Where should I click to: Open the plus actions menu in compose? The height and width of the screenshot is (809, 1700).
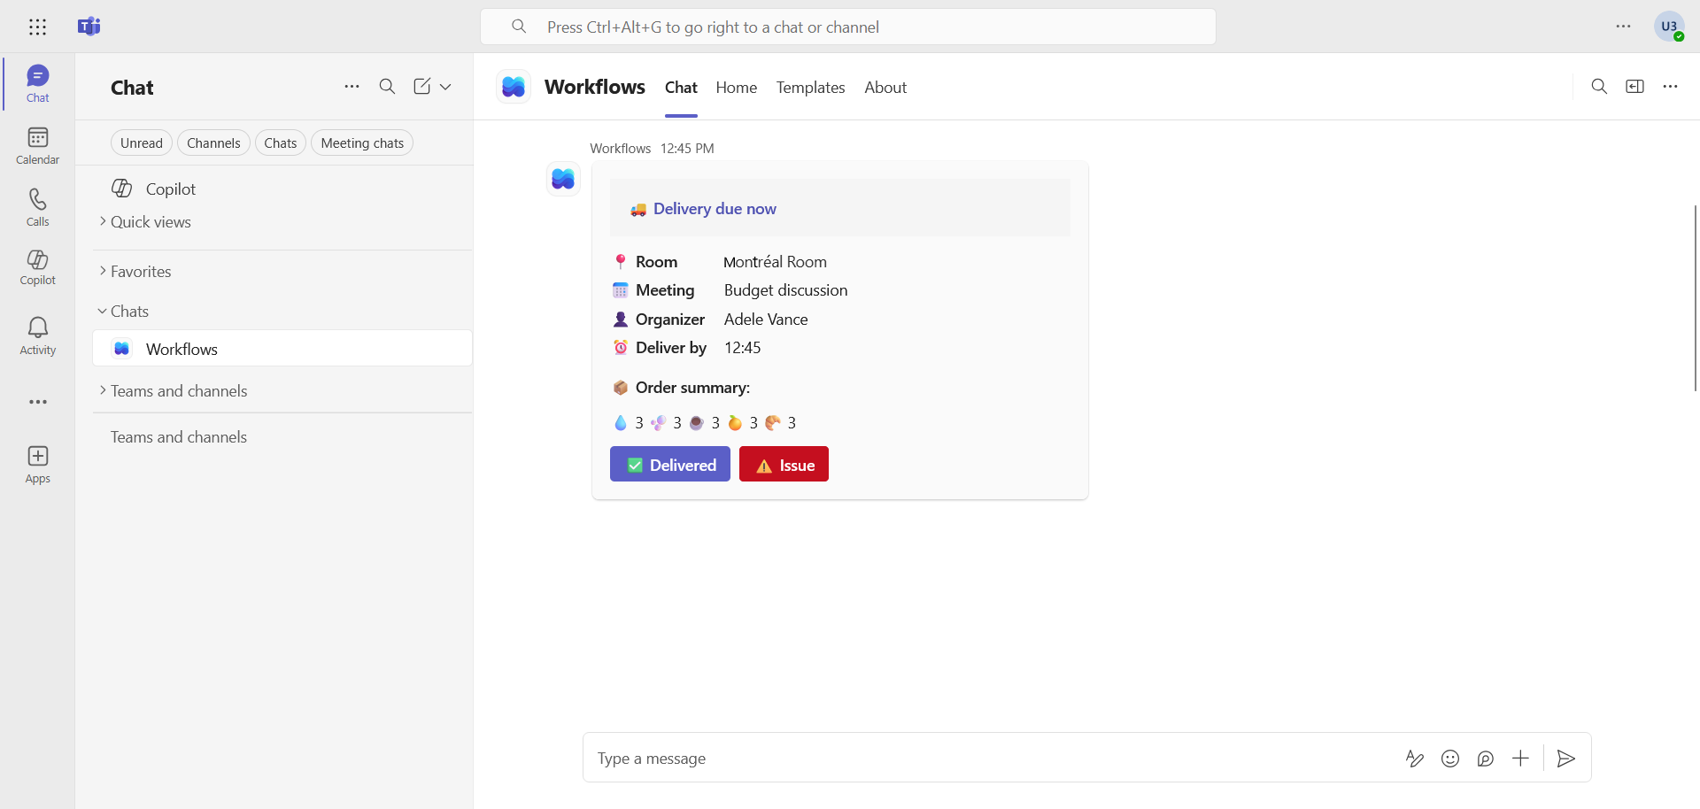click(1520, 759)
